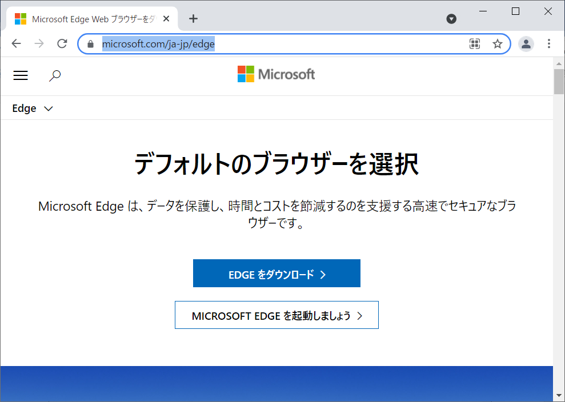565x402 pixels.
Task: Click the heading デフォルトのブラウザーを選択
Action: (277, 164)
